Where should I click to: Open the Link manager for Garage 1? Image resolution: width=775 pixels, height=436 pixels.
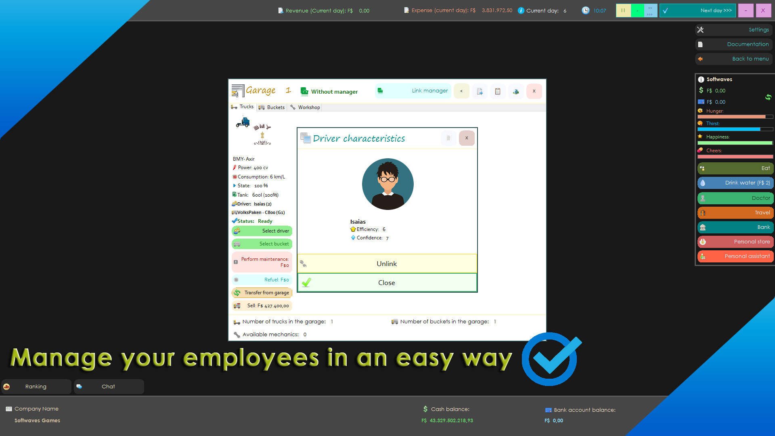pos(413,91)
